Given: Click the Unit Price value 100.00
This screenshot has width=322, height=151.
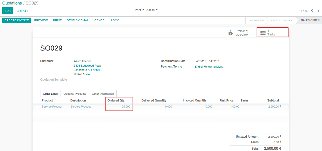Looking at the screenshot, I should click(235, 107).
